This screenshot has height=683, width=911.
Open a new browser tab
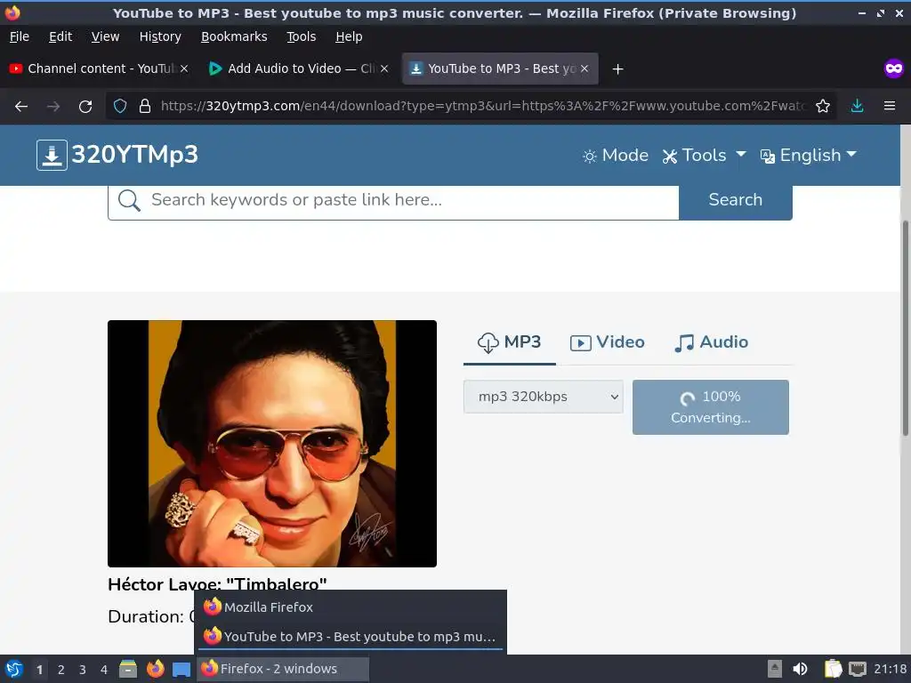[x=617, y=69]
